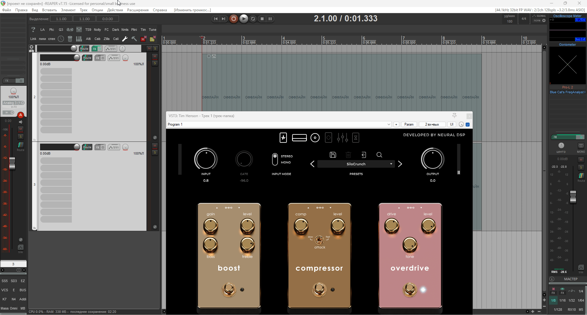Click the master volume fader
The height and width of the screenshot is (315, 587).
click(x=573, y=197)
